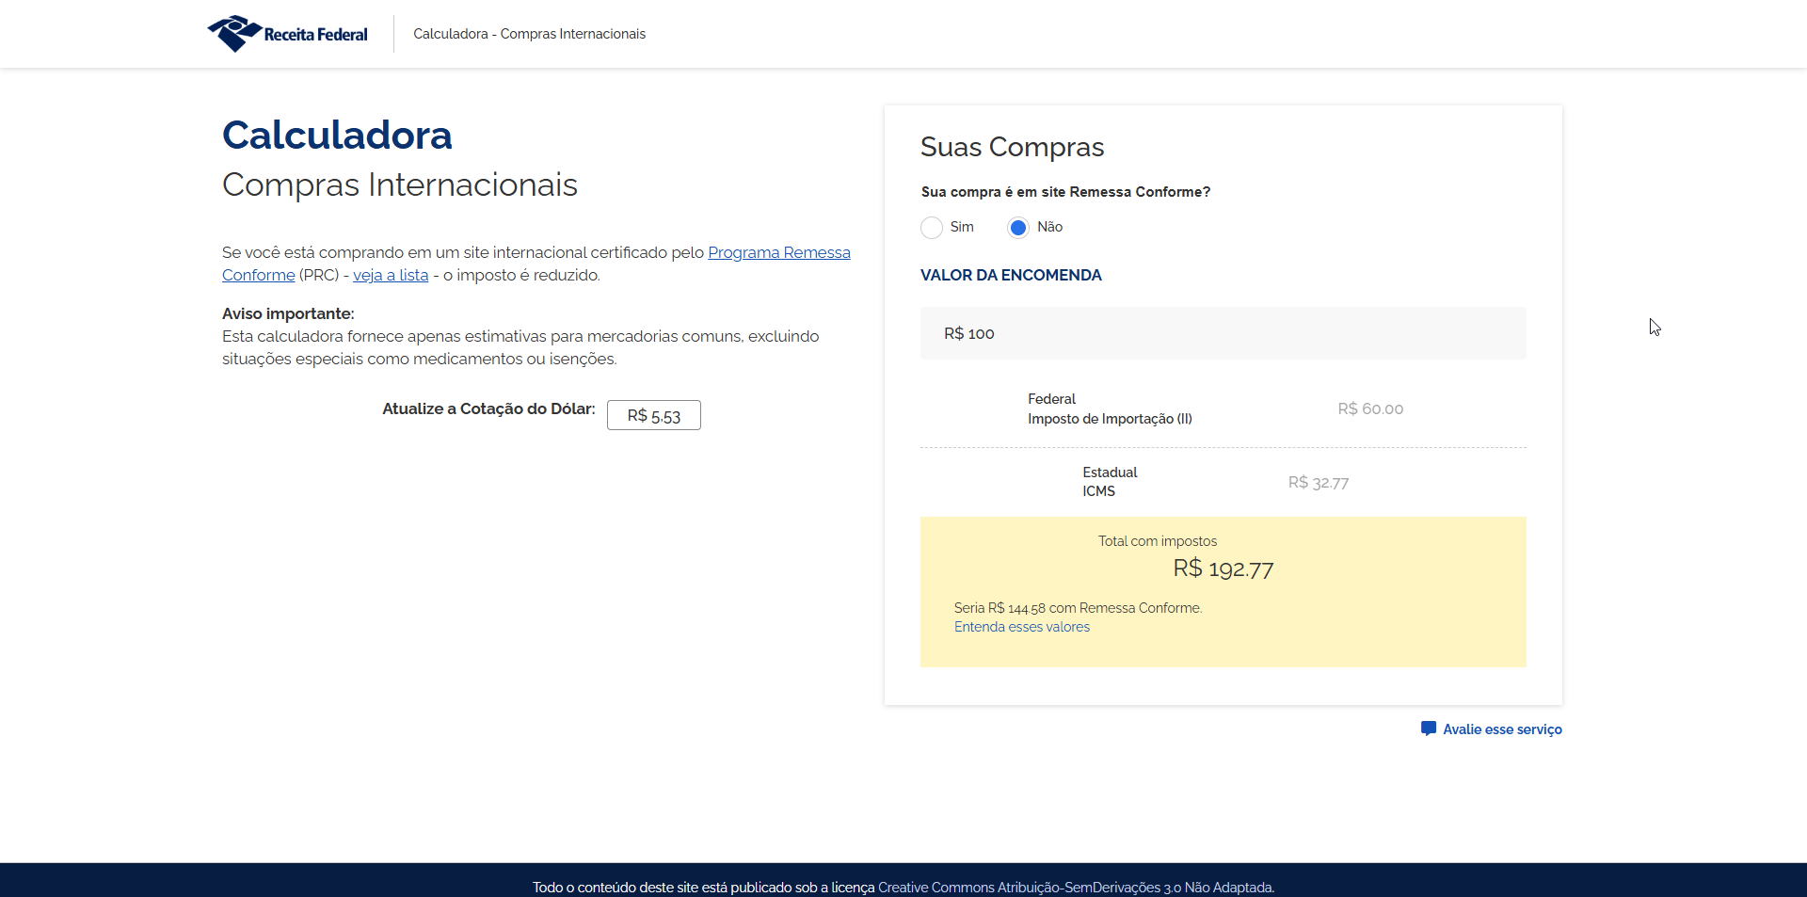Image resolution: width=1807 pixels, height=897 pixels.
Task: Select the Não radio button
Action: click(1018, 228)
